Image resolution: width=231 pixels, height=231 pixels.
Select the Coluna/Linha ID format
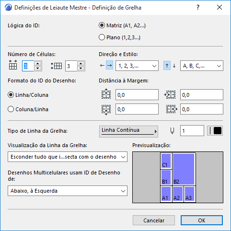[11, 109]
